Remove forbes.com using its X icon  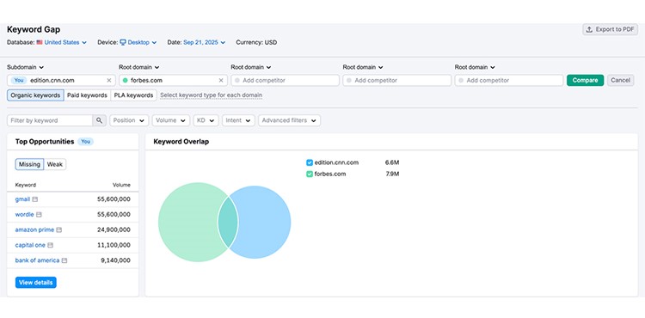pyautogui.click(x=221, y=81)
